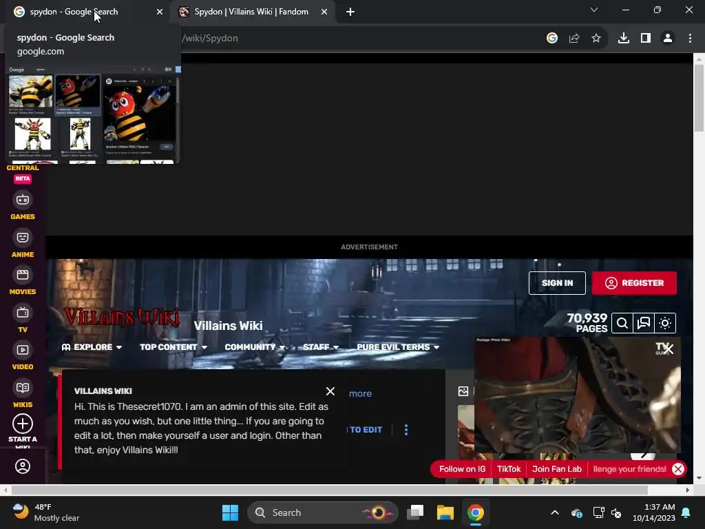Open the user profile icon in the Fandom sidebar
The image size is (705, 529).
tap(23, 466)
